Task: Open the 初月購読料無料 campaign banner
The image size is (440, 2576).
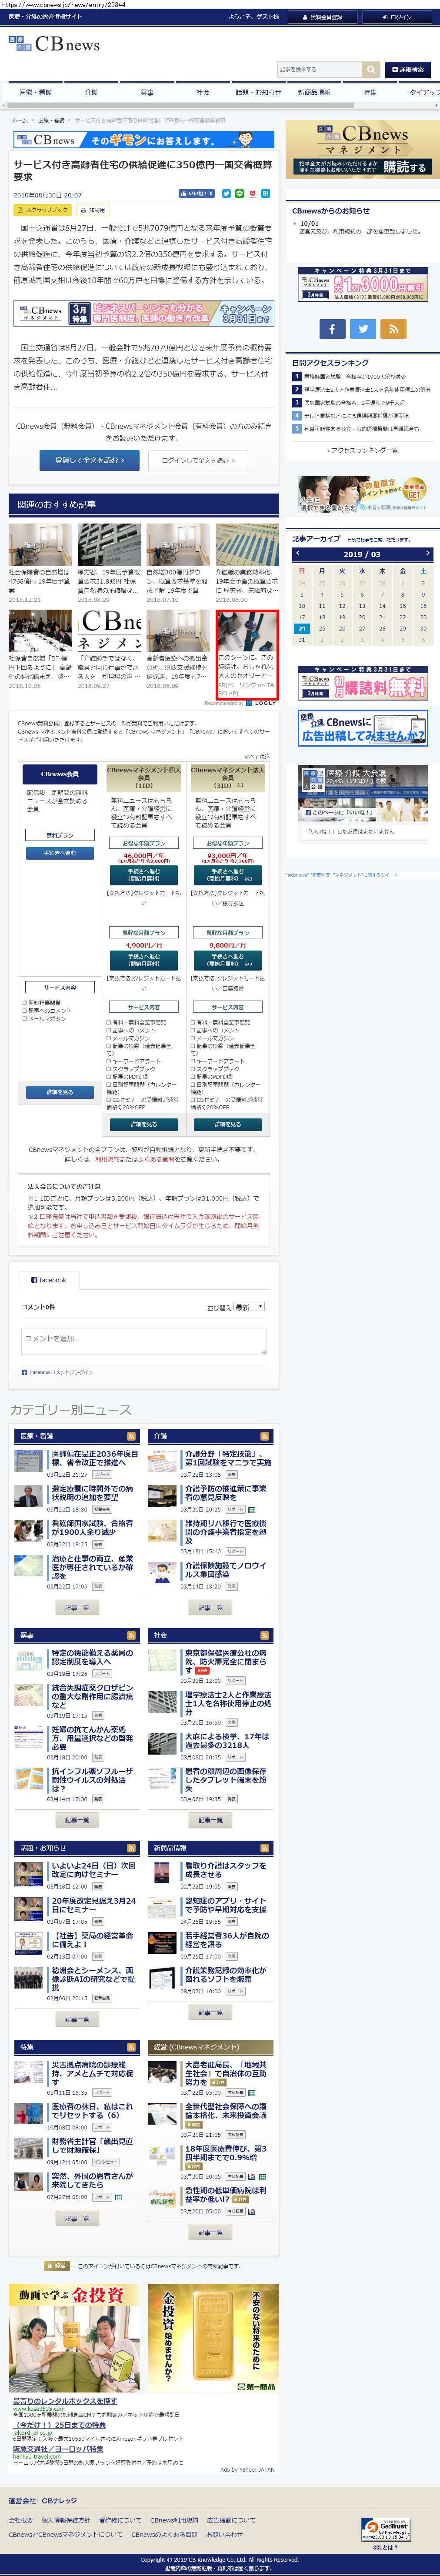Action: pyautogui.click(x=362, y=683)
